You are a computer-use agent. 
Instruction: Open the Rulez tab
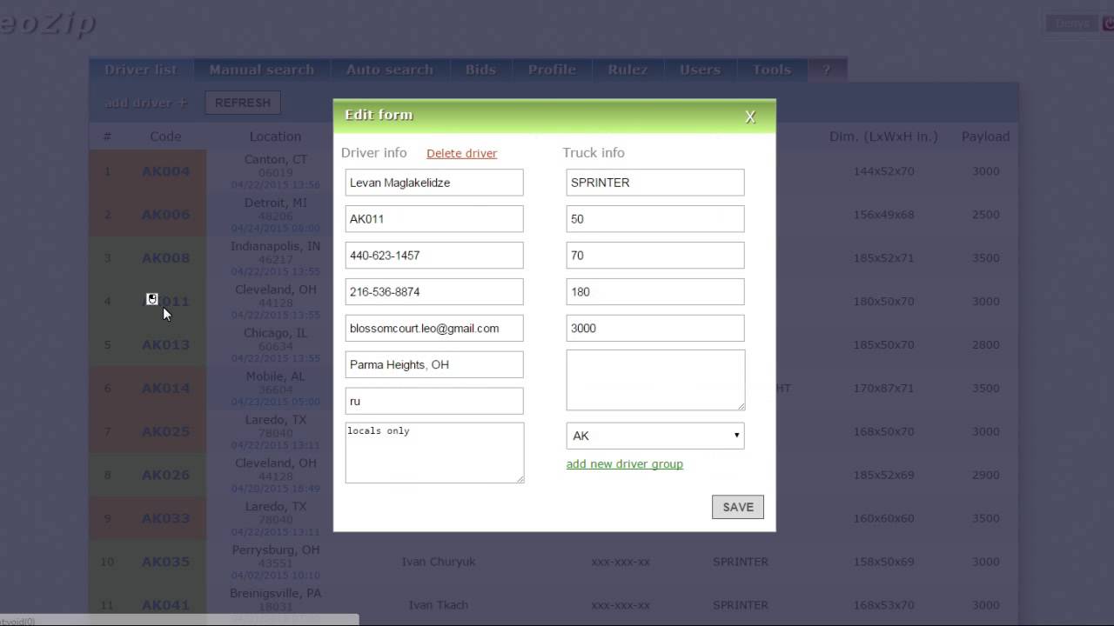point(627,70)
